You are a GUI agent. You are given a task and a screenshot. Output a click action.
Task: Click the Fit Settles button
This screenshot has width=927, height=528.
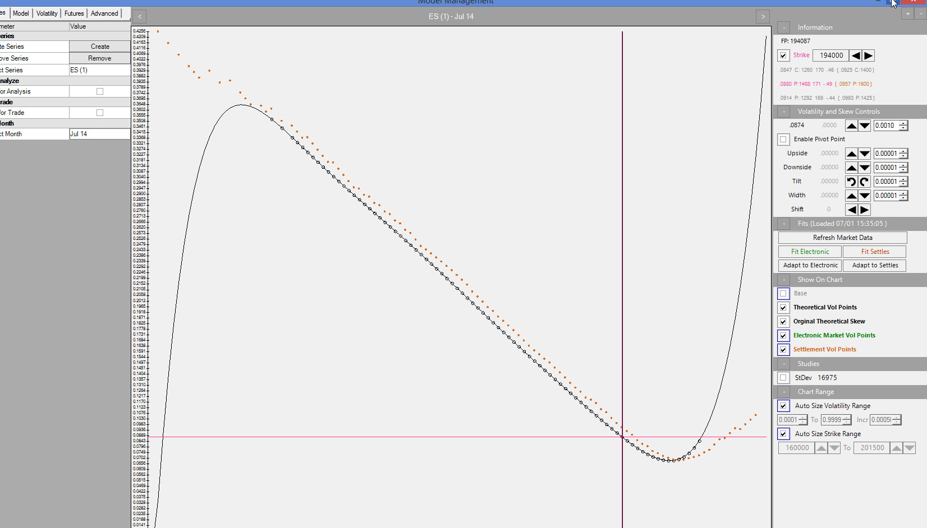[x=875, y=252]
